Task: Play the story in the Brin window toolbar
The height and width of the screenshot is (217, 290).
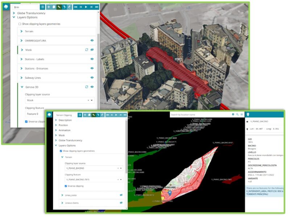Action: point(86,7)
